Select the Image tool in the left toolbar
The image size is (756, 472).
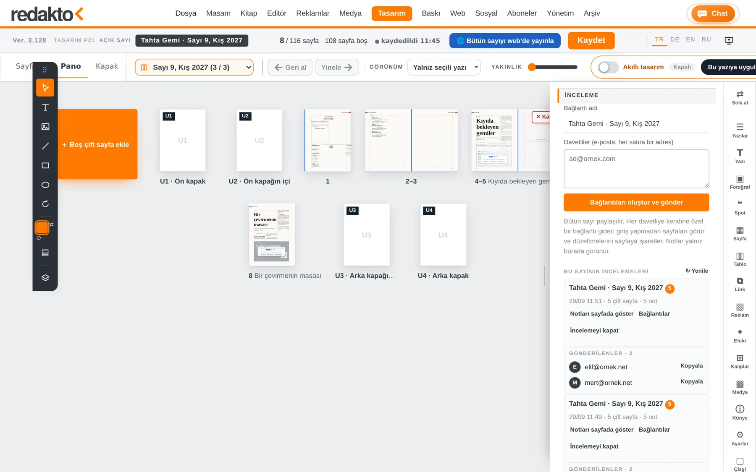[x=45, y=127]
